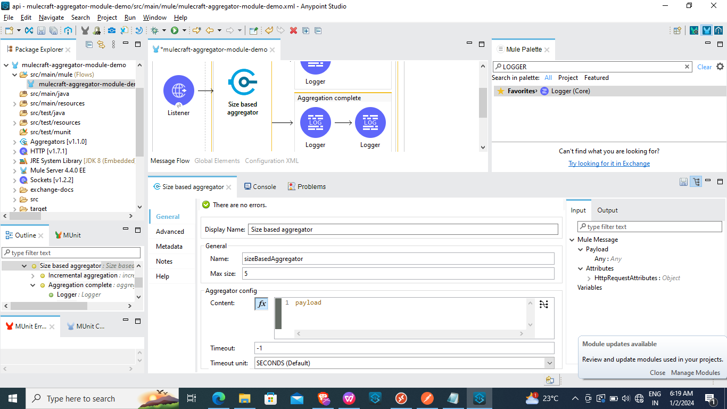Click the Link with Editor arrows icon
Viewport: 727px width, 409px height.
101,45
